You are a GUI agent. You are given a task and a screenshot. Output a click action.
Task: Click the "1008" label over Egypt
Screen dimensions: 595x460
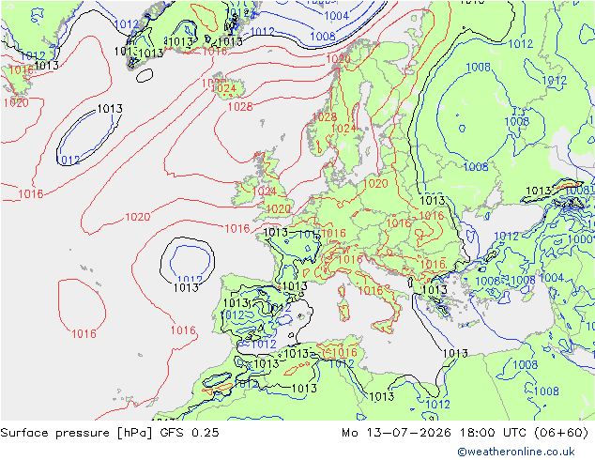tap(526, 365)
